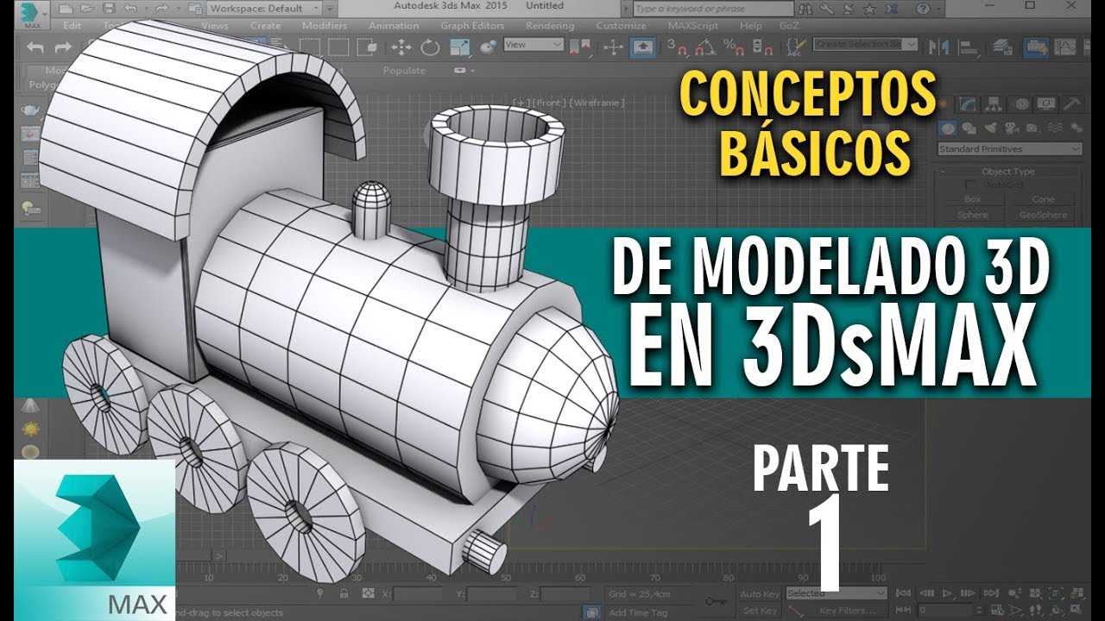Toggle Auto Key animation mode
The width and height of the screenshot is (1105, 621).
[761, 593]
